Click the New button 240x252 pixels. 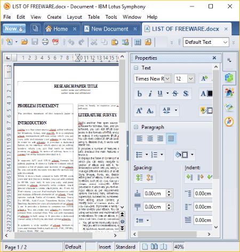point(14,28)
